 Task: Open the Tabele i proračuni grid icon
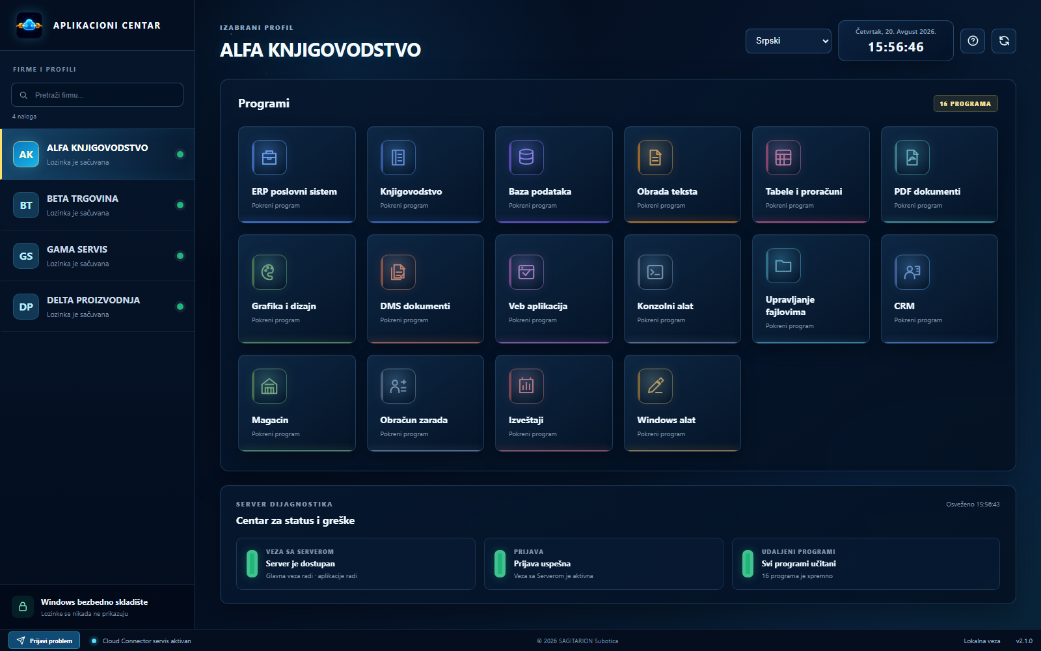783,158
